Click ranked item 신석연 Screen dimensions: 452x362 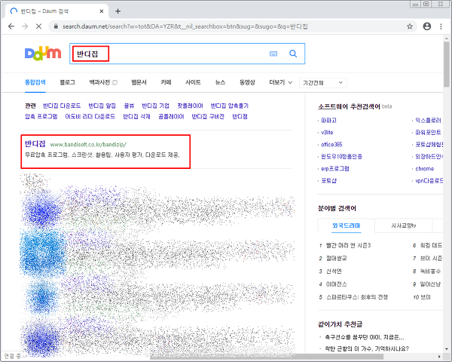click(x=334, y=271)
